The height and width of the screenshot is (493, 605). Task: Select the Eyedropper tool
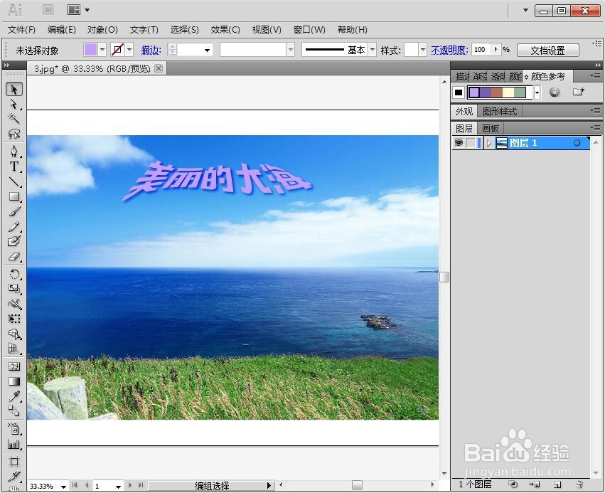(14, 396)
